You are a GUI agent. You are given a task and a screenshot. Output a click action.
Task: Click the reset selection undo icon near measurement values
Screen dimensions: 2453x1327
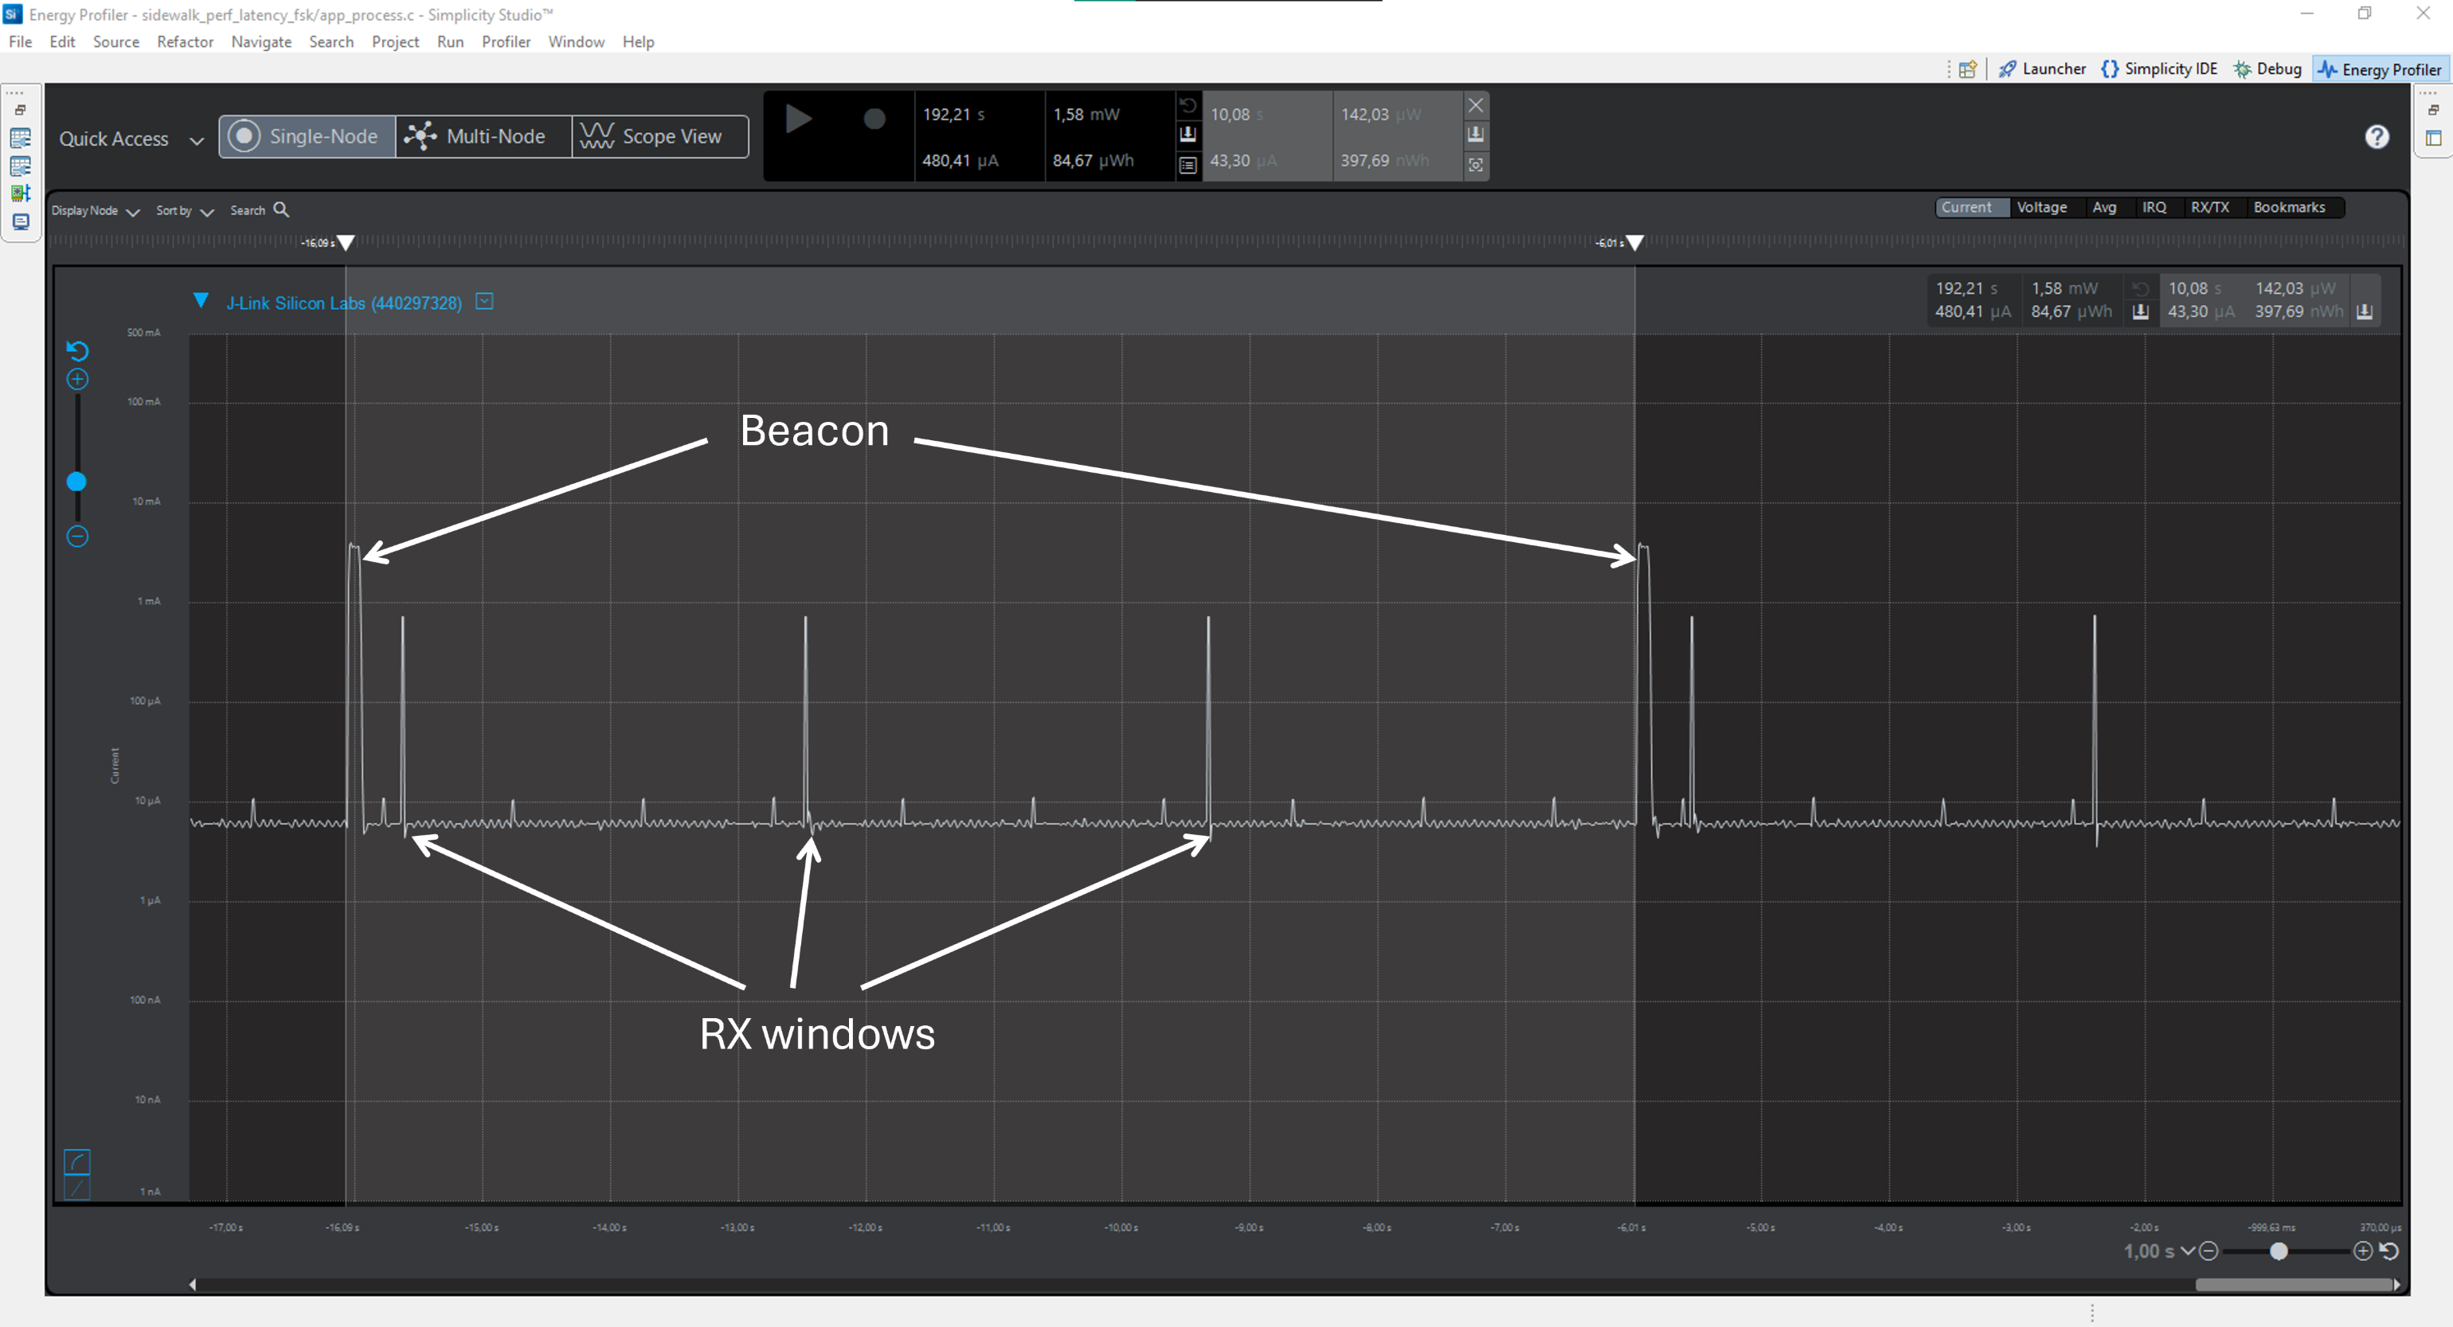click(x=1188, y=105)
